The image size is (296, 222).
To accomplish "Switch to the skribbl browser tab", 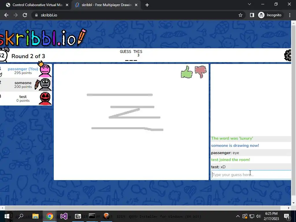I will 106,5.
